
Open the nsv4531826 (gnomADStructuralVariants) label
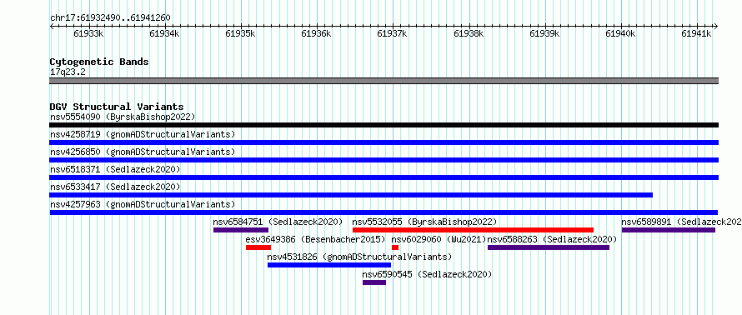click(359, 257)
